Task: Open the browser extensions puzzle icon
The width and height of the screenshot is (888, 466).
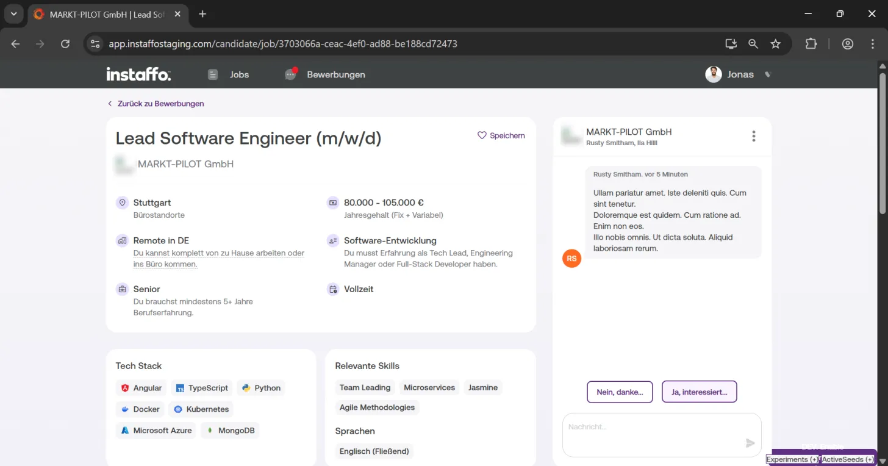Action: pyautogui.click(x=811, y=44)
